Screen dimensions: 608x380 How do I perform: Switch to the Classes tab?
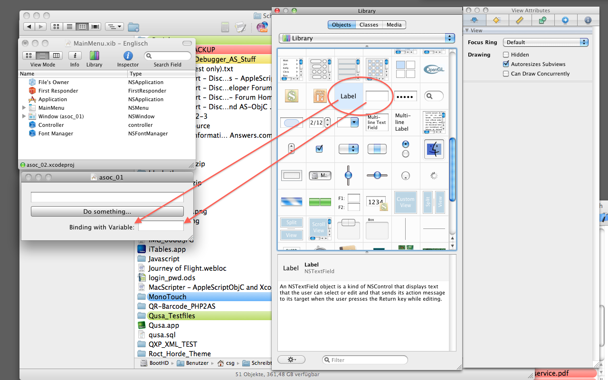point(369,25)
